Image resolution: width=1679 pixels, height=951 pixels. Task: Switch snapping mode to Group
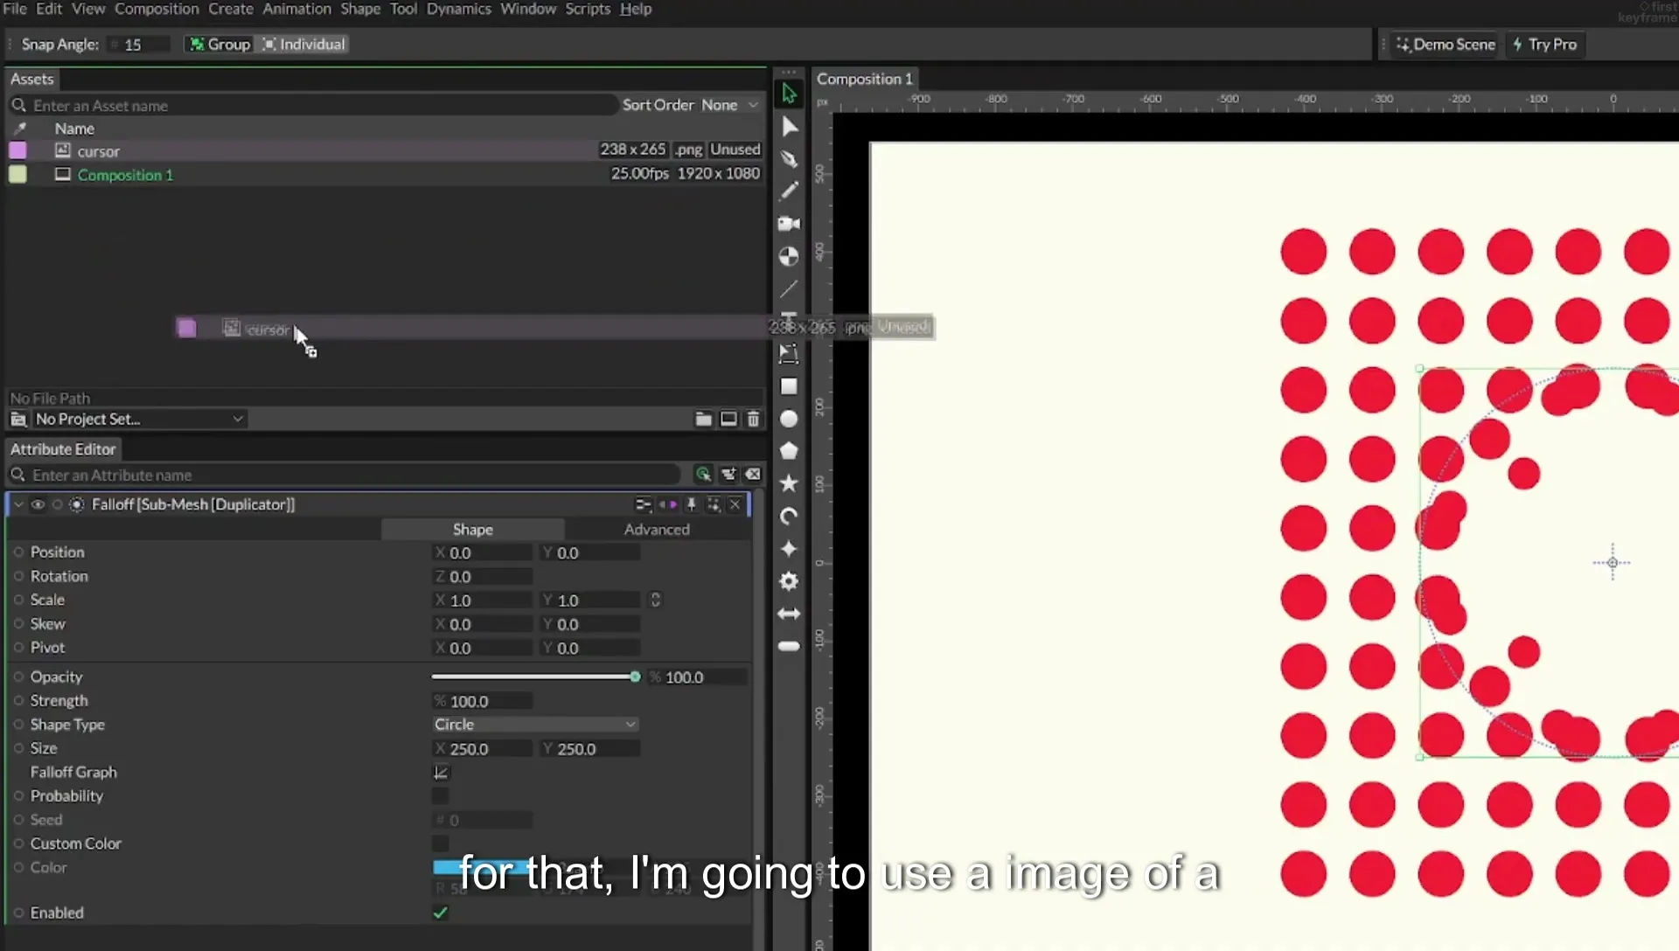(x=220, y=45)
